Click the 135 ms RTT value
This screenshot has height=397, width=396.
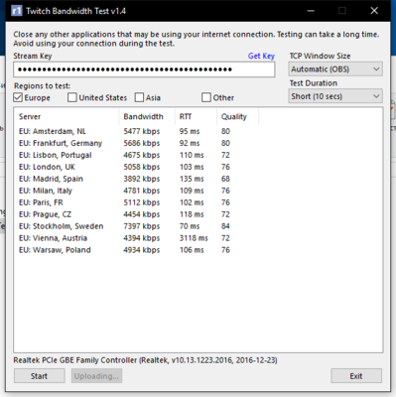[192, 179]
